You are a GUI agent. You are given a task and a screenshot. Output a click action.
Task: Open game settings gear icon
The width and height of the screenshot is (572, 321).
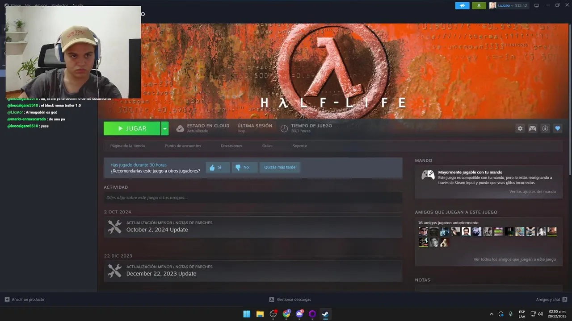(520, 128)
